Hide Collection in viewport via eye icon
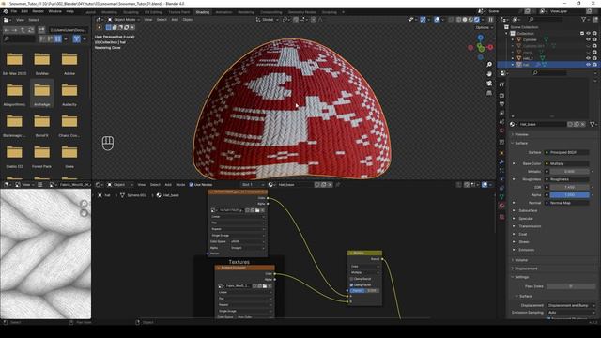Image resolution: width=601 pixels, height=338 pixels. [x=589, y=34]
